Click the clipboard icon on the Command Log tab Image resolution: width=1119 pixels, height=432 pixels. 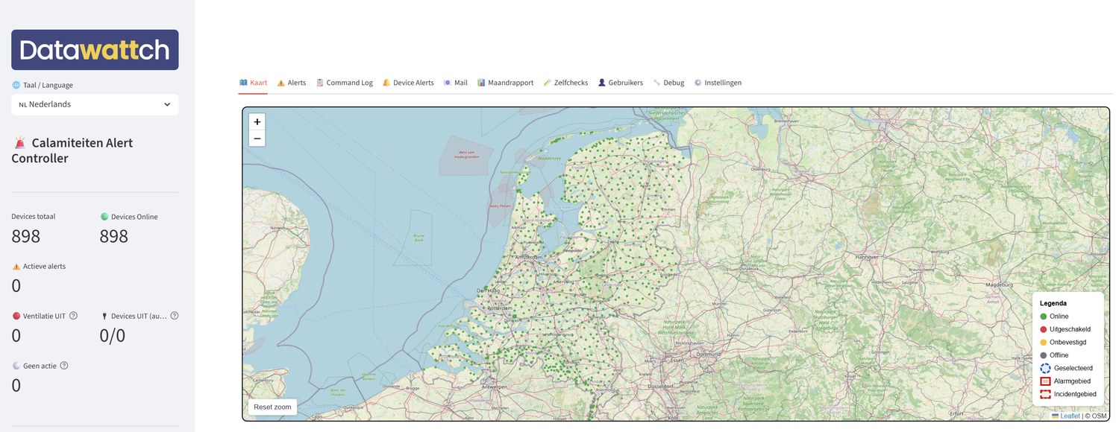(x=320, y=83)
